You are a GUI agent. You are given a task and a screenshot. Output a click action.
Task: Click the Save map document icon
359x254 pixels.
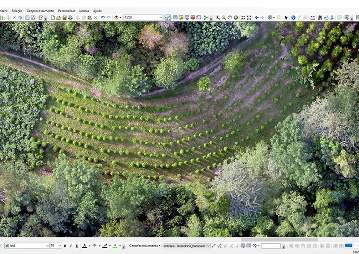click(65, 18)
